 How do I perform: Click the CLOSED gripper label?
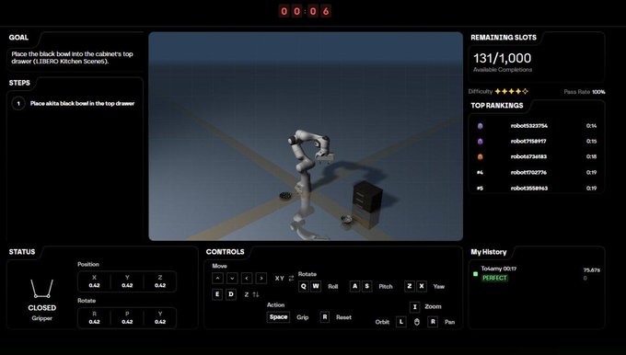tap(42, 308)
